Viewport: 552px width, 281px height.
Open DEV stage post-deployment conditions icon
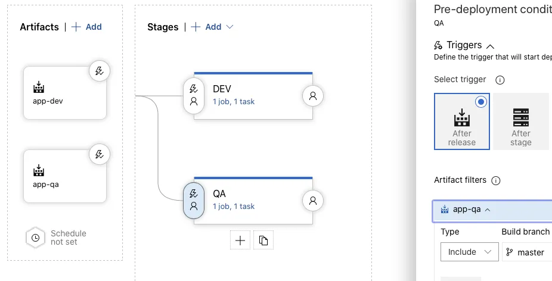point(313,95)
